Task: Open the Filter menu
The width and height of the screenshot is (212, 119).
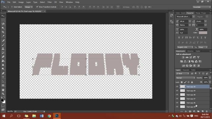Action: pyautogui.click(x=50, y=2)
